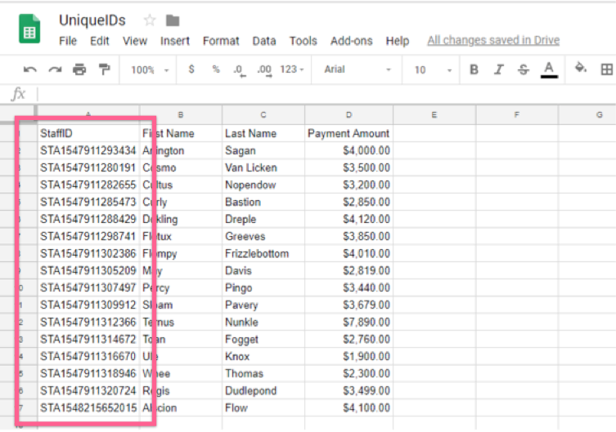616x432 pixels.
Task: Open the text color picker
Action: click(549, 70)
